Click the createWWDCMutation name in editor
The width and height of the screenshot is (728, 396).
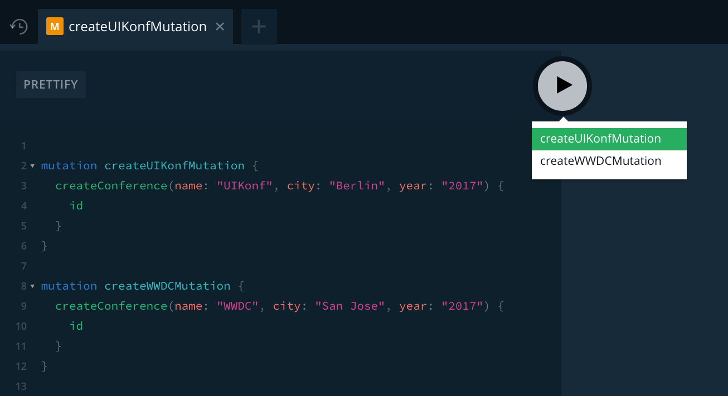tap(167, 286)
